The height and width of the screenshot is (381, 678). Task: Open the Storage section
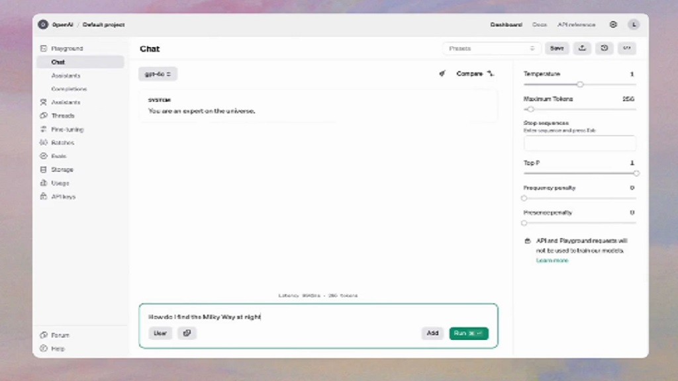coord(62,169)
